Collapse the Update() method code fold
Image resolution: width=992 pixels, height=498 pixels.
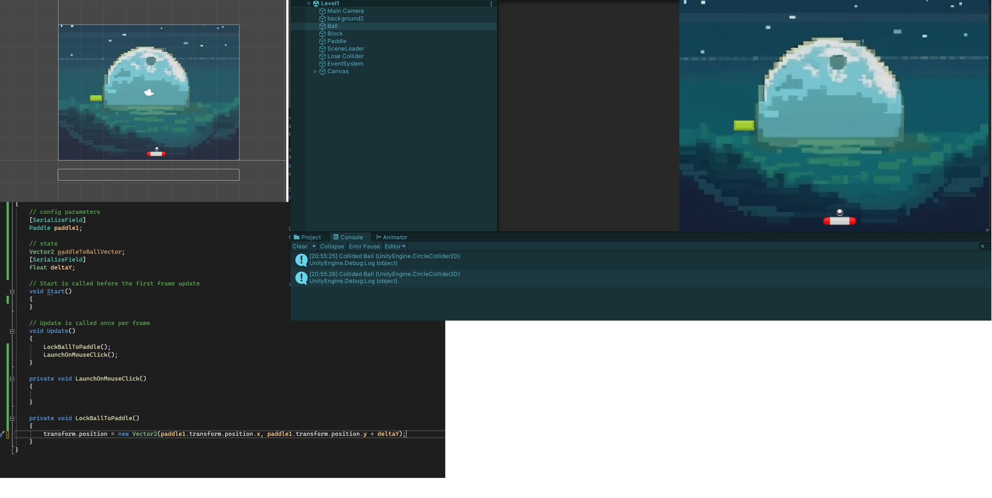(12, 331)
